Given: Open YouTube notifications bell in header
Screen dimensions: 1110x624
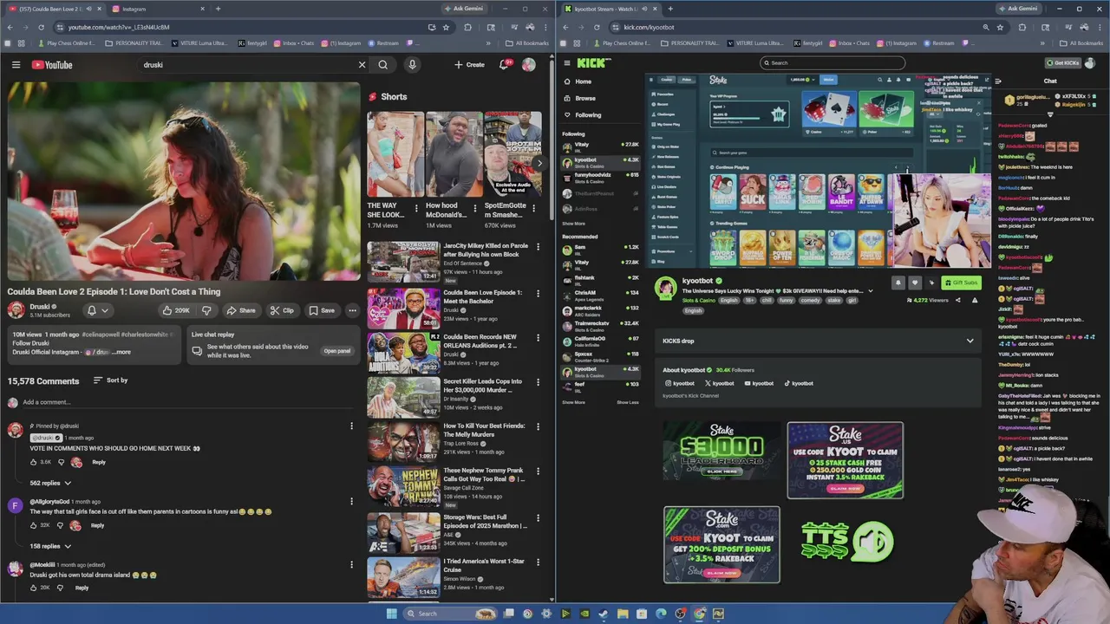Looking at the screenshot, I should click(504, 65).
